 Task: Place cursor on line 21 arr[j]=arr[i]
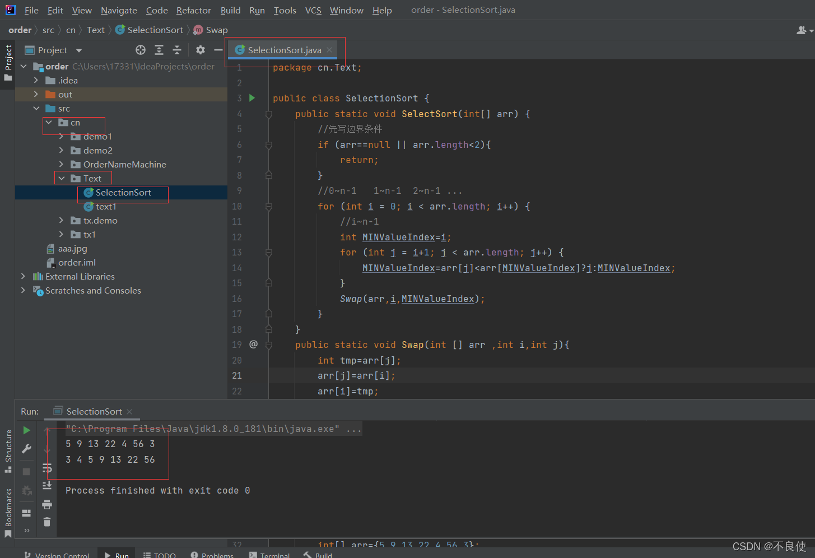coord(356,376)
